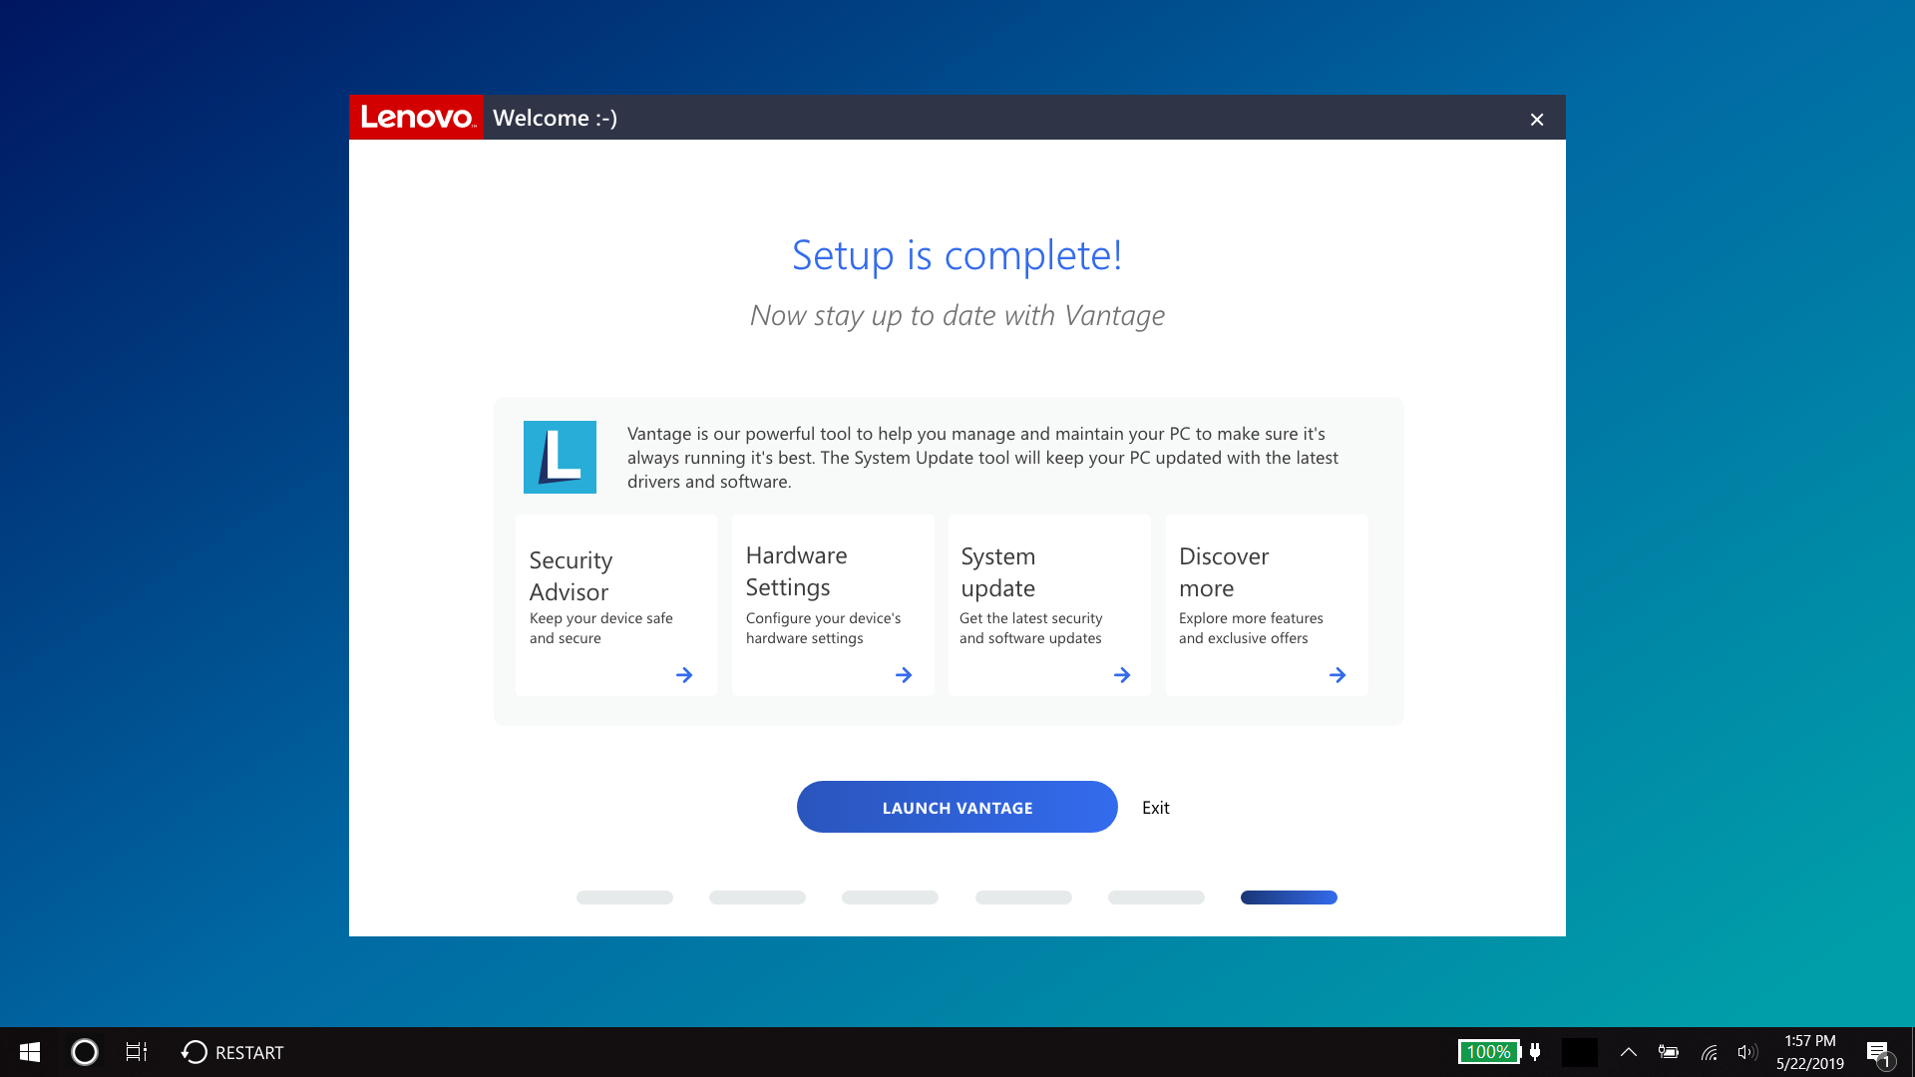This screenshot has height=1077, width=1915.
Task: Open Task View in taskbar
Action: [x=137, y=1052]
